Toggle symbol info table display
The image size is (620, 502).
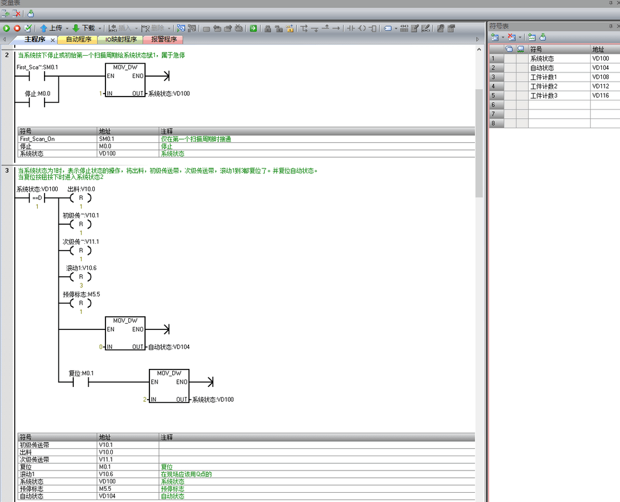(404, 28)
